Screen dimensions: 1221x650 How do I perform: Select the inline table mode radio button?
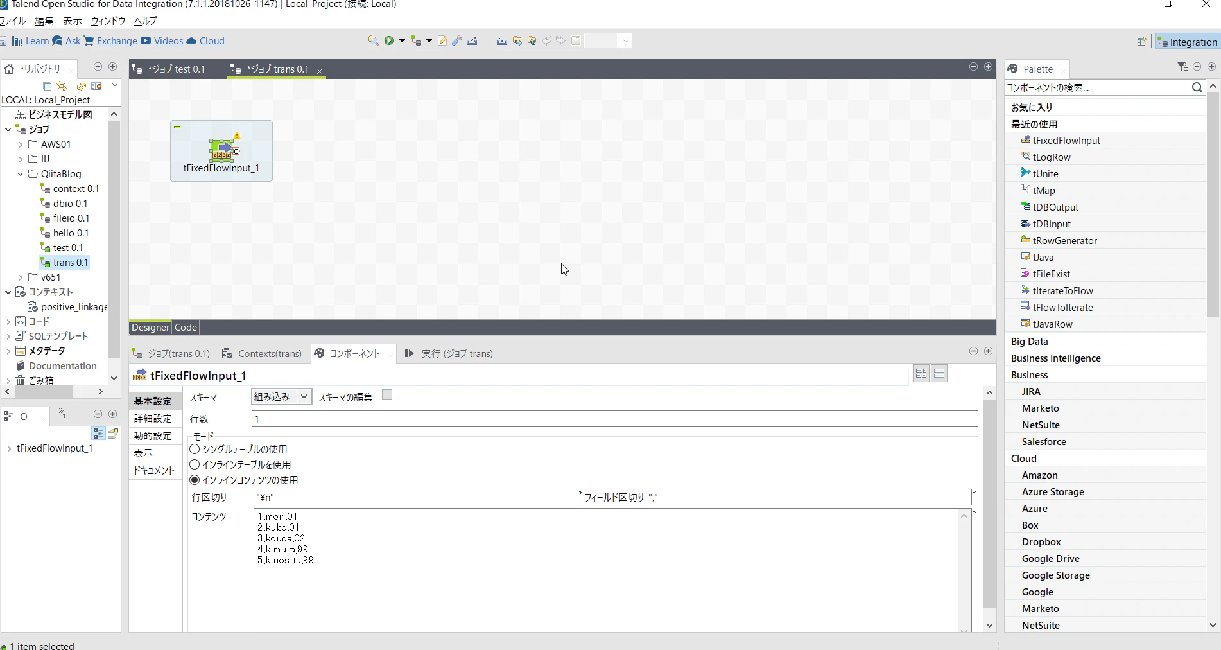[195, 464]
